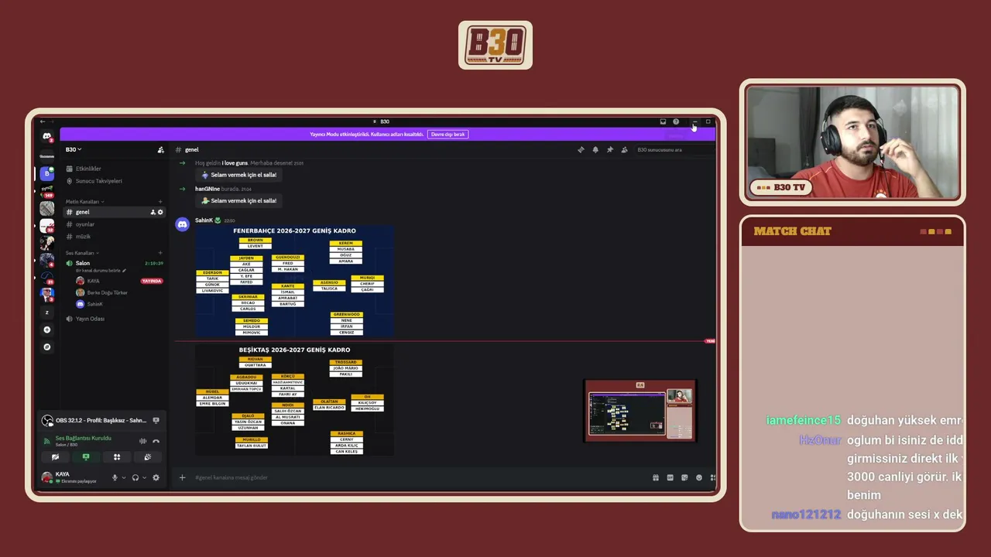Screen dimensions: 991x557
Task: Open the GIF picker icon
Action: tap(670, 477)
